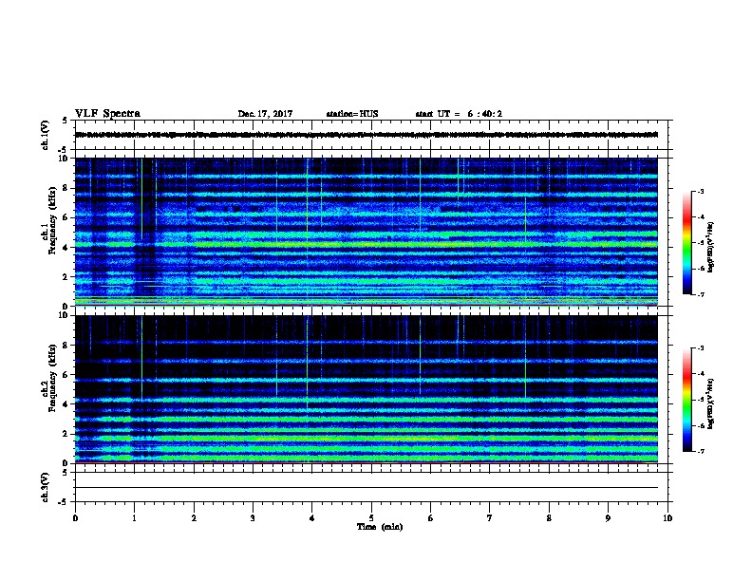The height and width of the screenshot is (581, 752).
Task: Click the "VLF Spectra" plot title
Action: 107,114
